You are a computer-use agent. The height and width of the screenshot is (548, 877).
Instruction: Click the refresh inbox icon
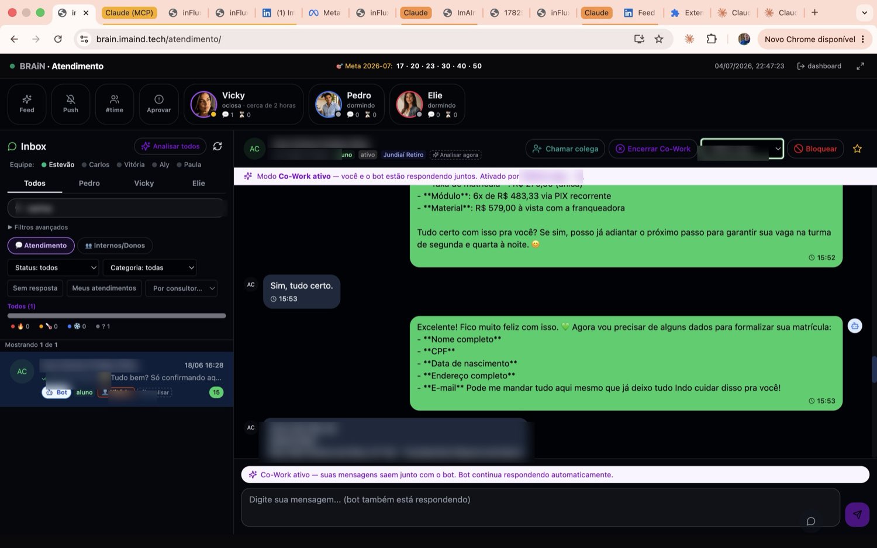click(217, 146)
